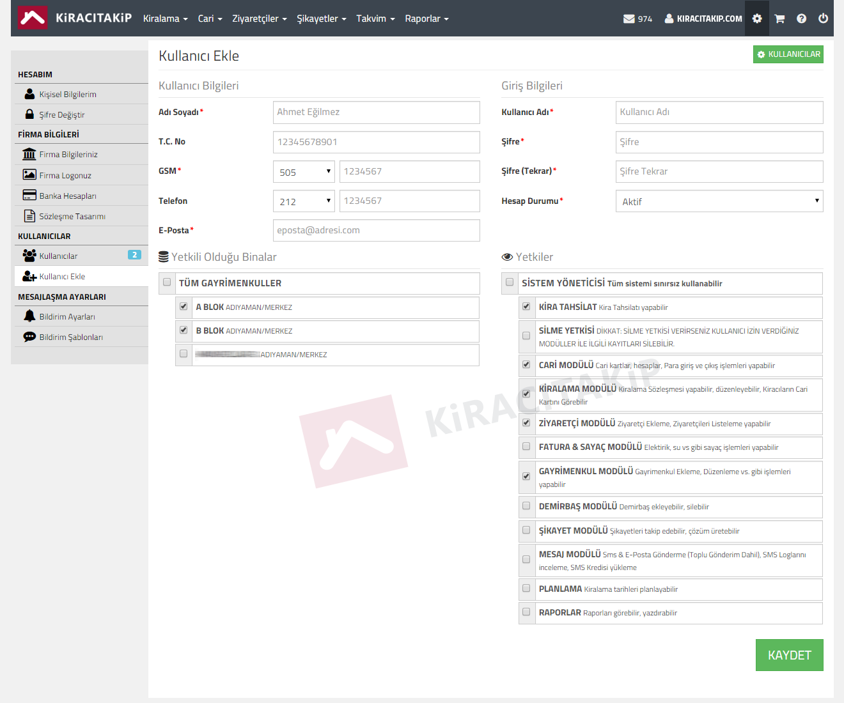Click the settings gear icon in navbar

coord(757,19)
